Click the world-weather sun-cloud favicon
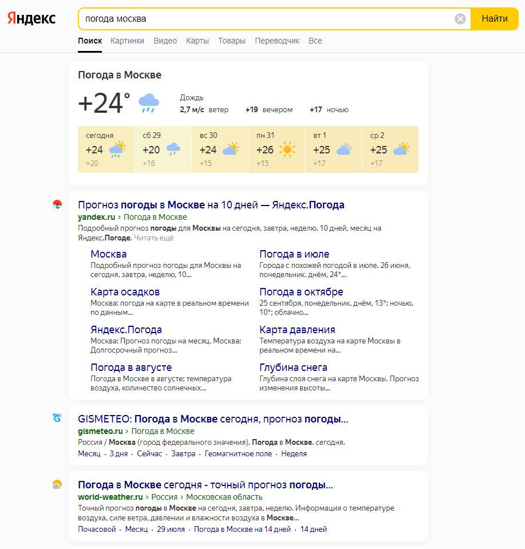 pyautogui.click(x=57, y=484)
